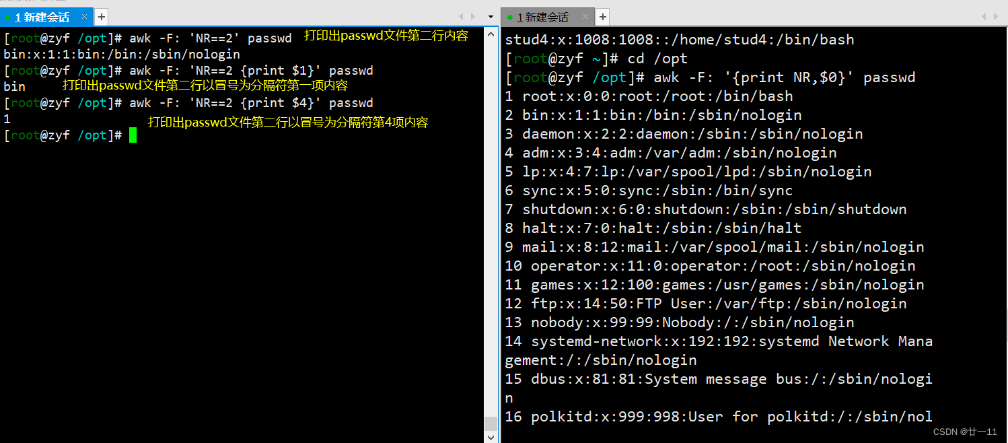Click the left terminal's scrollbar thumb
Image resolution: width=1008 pixels, height=443 pixels.
tap(491, 423)
